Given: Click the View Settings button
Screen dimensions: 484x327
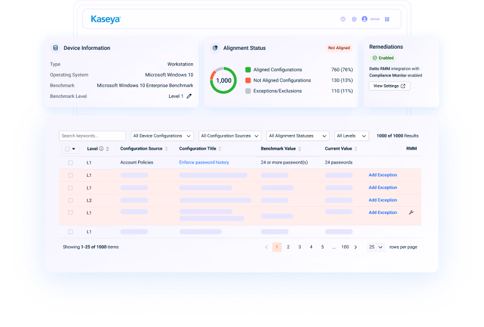Looking at the screenshot, I should click(390, 86).
